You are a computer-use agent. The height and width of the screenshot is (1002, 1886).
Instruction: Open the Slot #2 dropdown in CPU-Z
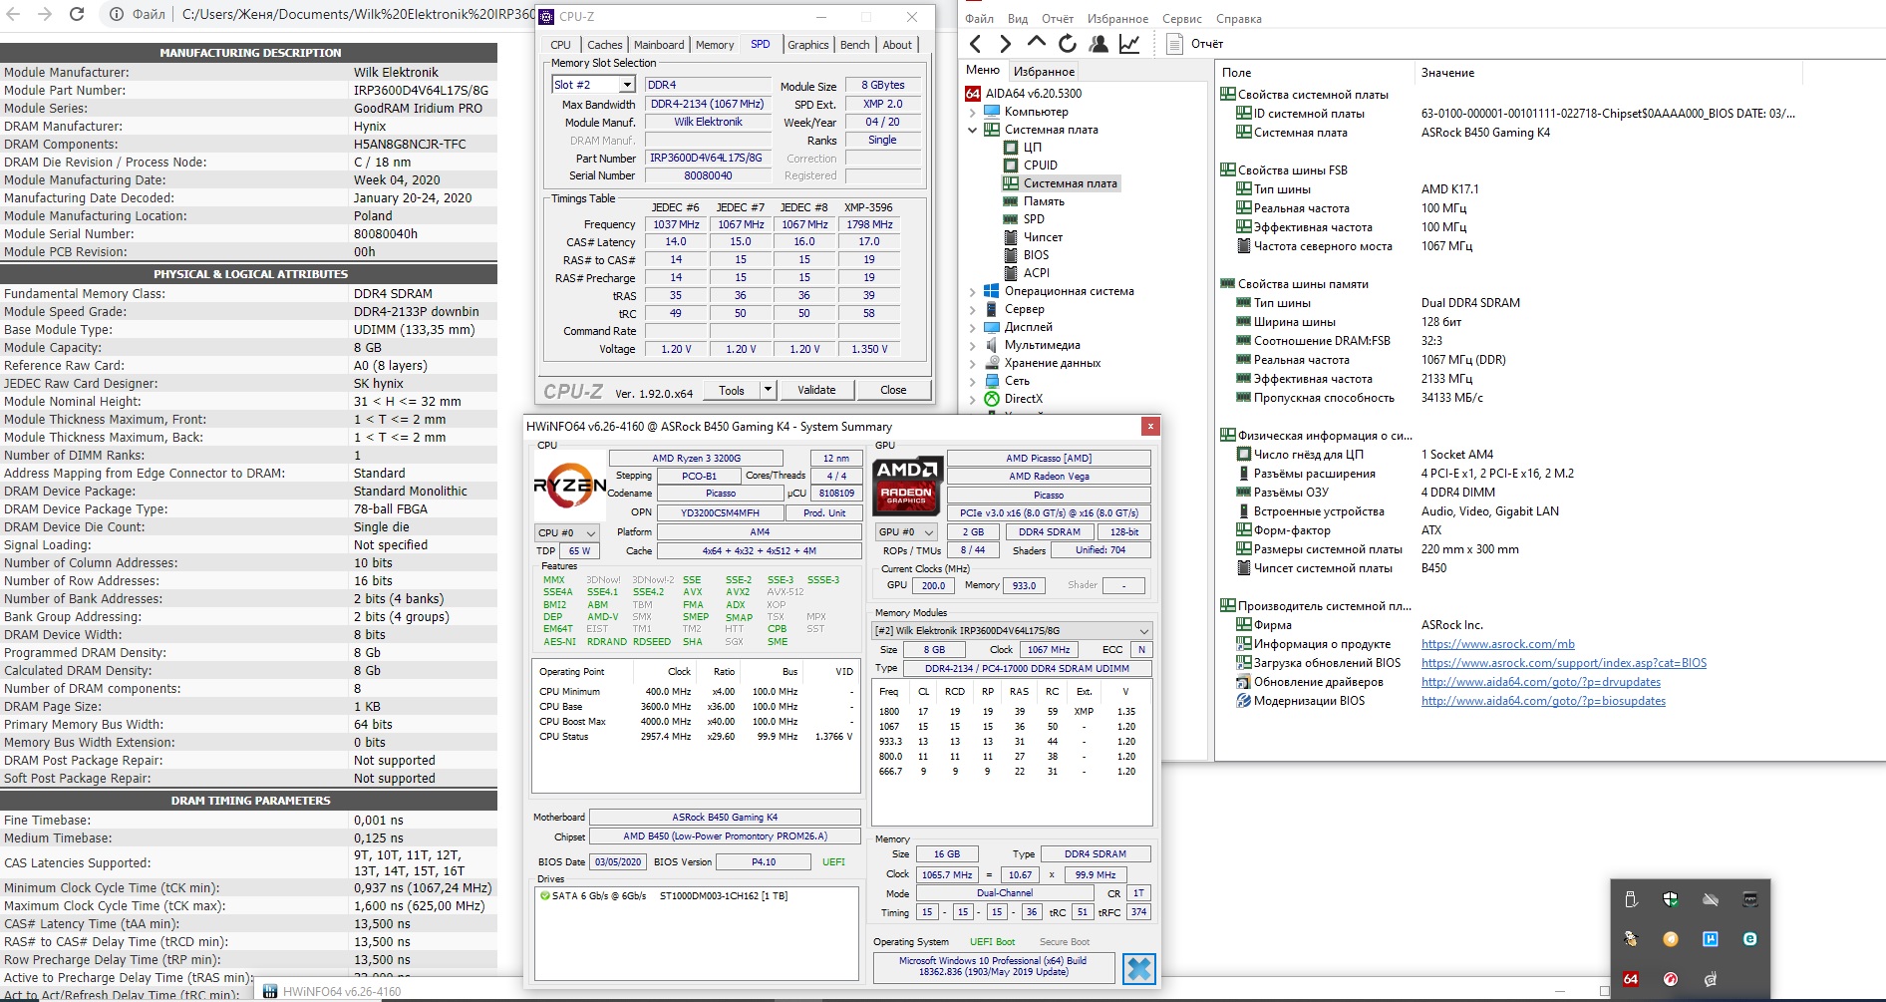click(x=626, y=85)
